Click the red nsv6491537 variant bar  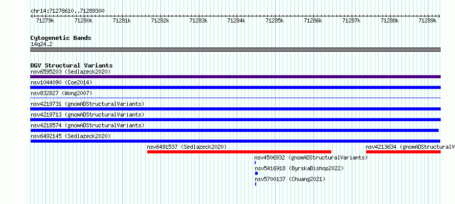[x=239, y=152]
